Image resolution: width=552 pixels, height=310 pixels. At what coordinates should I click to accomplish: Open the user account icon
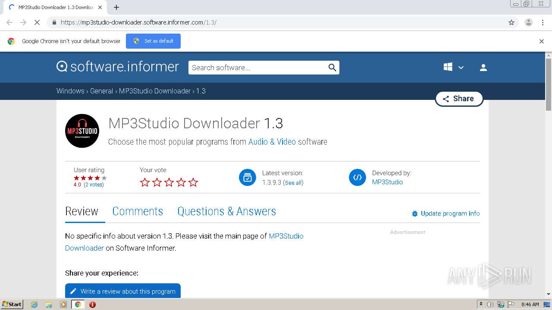tap(483, 68)
